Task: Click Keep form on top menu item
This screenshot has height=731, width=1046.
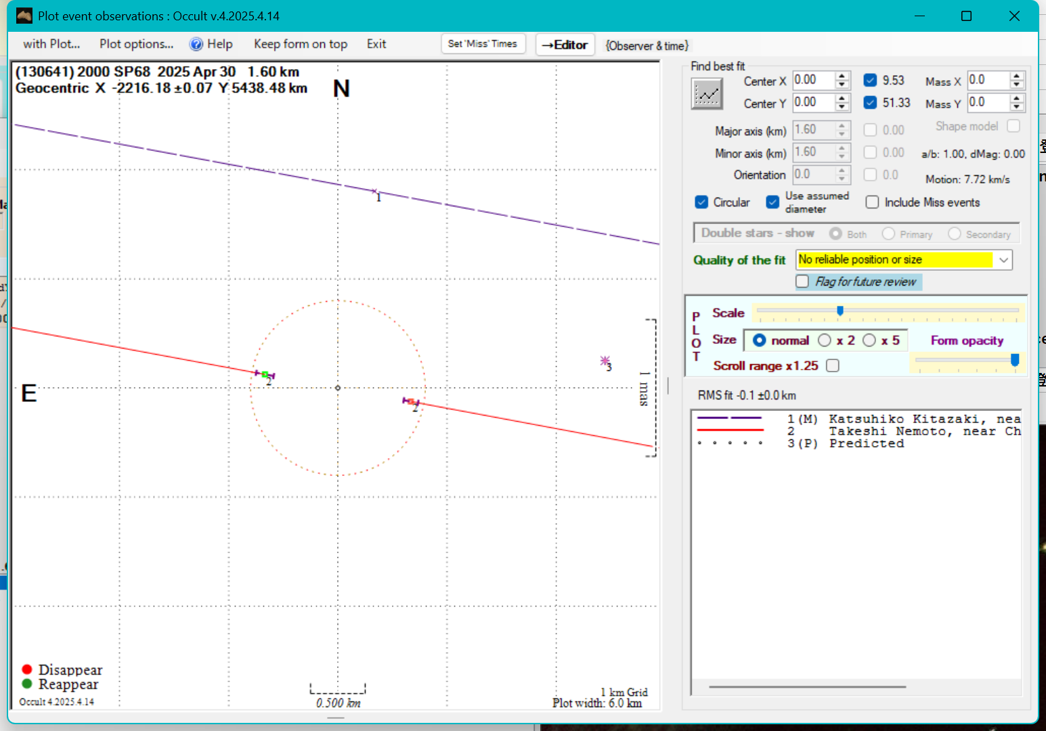Action: (300, 44)
